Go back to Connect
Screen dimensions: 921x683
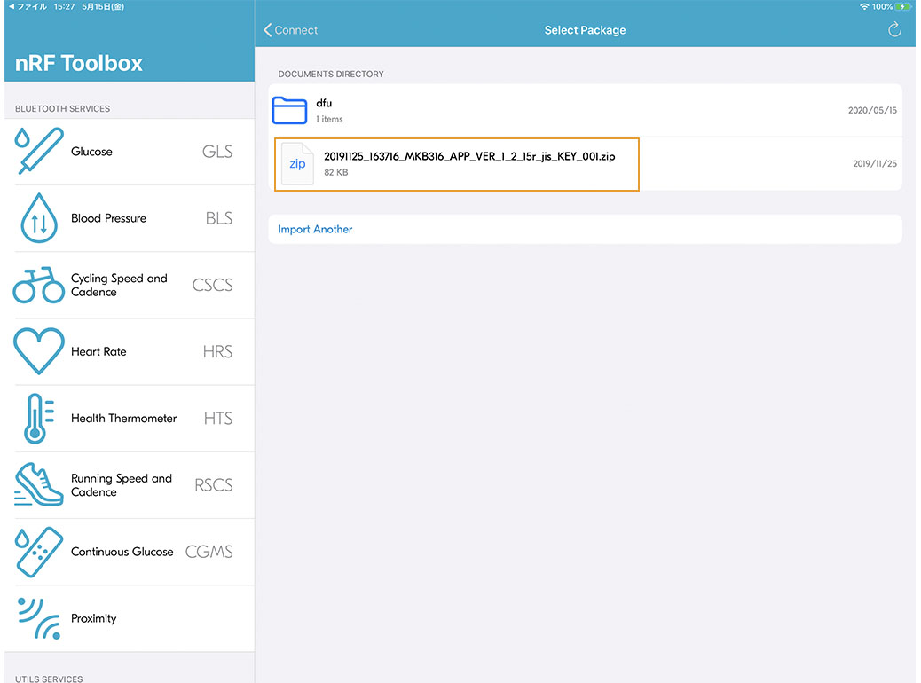pyautogui.click(x=291, y=30)
